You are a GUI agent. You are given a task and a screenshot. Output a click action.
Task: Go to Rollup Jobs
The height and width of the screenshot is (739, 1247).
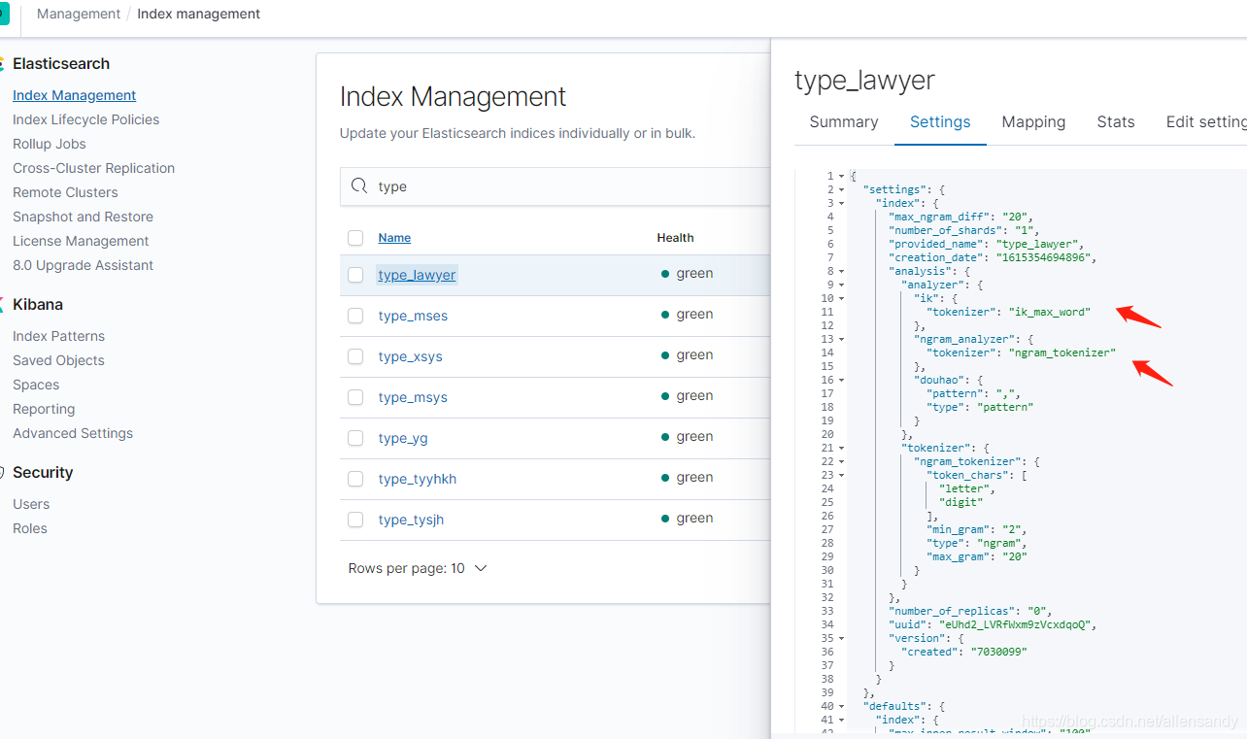pos(50,144)
